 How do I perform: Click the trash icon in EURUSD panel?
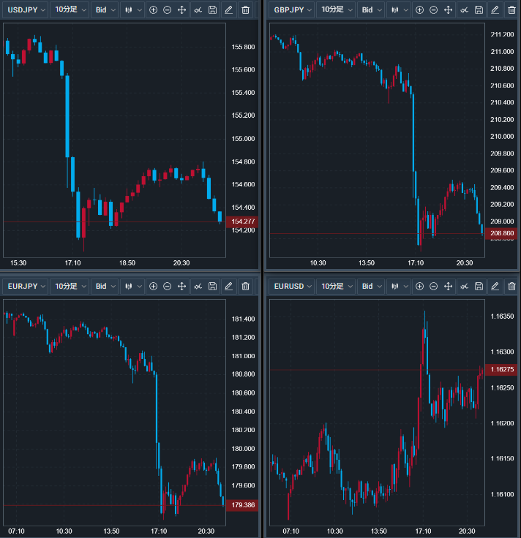(511, 286)
